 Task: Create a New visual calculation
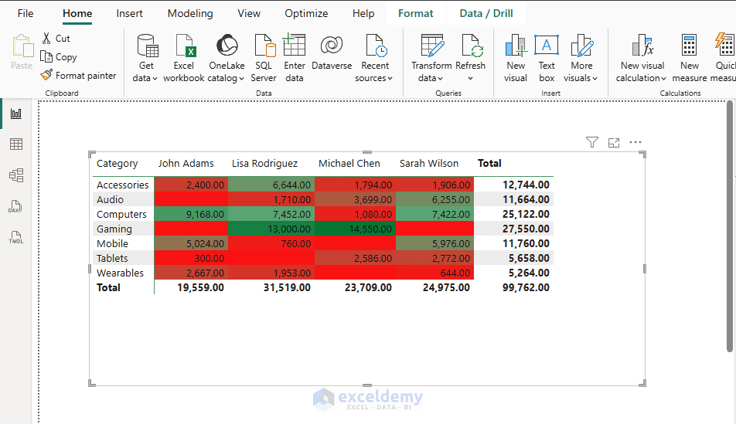click(x=642, y=59)
